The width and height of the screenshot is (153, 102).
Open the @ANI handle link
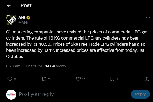[23, 22]
